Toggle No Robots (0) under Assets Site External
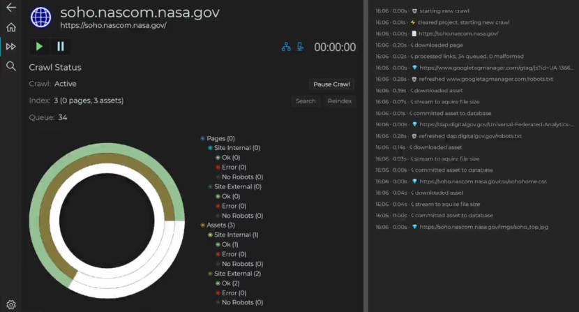This screenshot has width=579, height=312. click(239, 302)
